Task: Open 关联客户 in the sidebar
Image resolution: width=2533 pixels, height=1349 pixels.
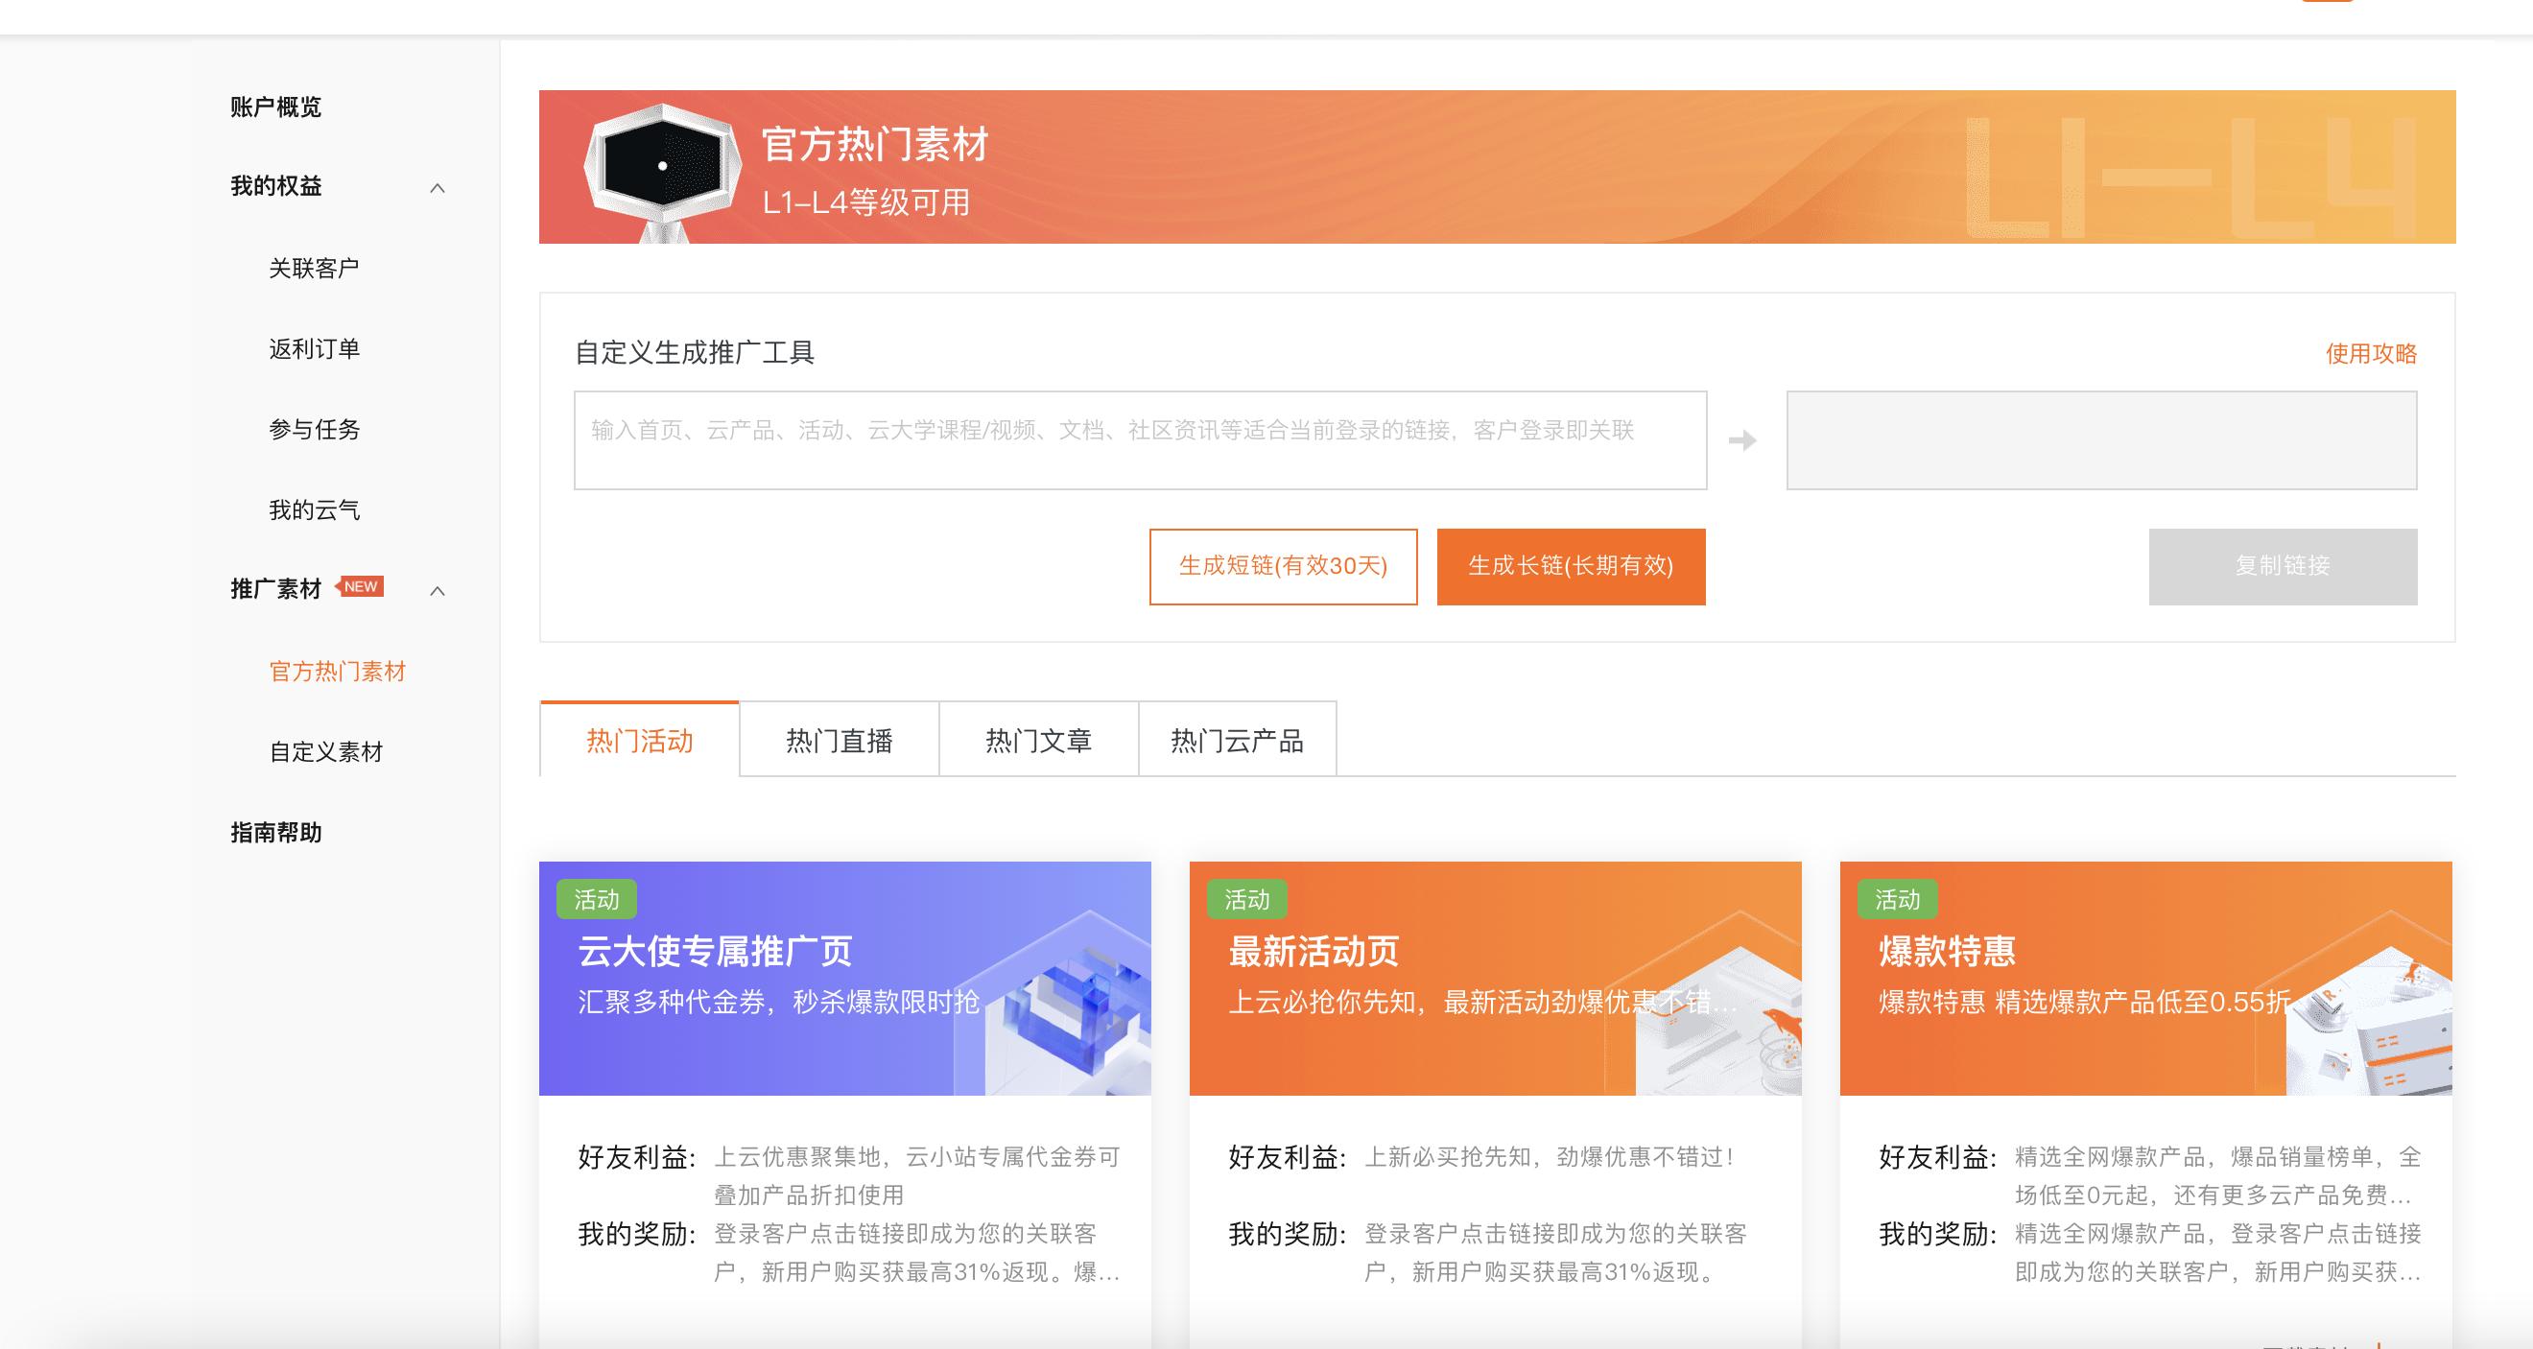Action: click(x=317, y=268)
